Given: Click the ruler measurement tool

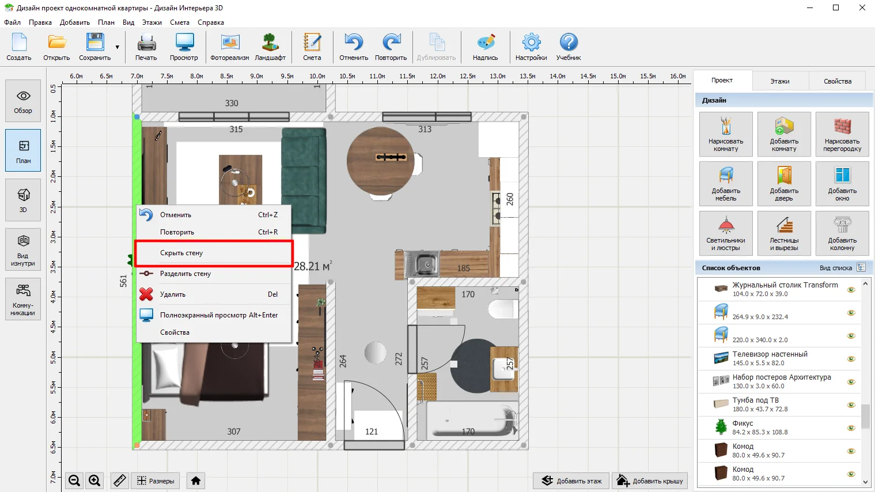Looking at the screenshot, I should (x=119, y=480).
